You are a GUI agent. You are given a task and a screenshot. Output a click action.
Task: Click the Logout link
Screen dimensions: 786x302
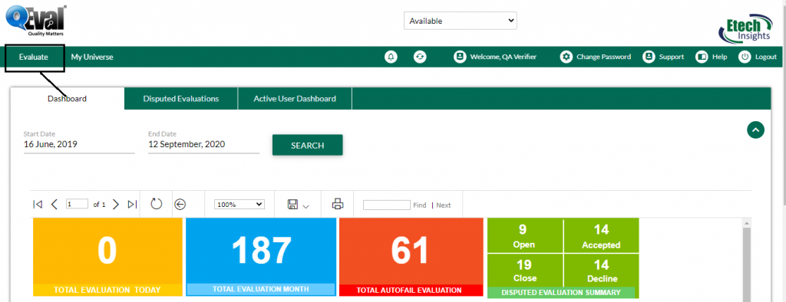[x=758, y=57]
